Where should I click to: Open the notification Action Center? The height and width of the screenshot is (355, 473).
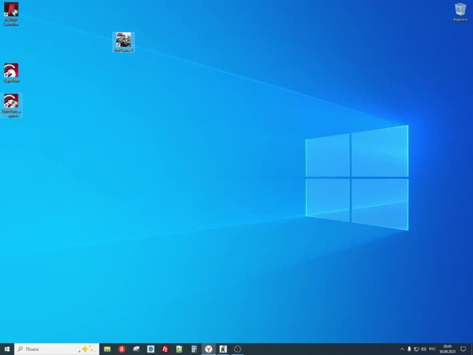pos(463,349)
